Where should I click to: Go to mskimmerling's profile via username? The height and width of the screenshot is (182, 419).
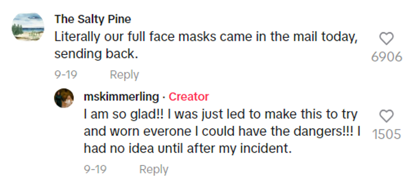[121, 97]
